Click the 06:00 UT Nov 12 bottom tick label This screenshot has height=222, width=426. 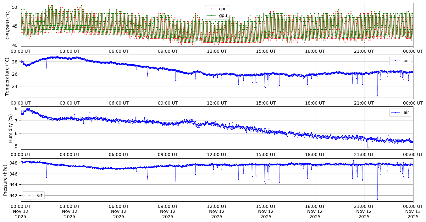click(x=119, y=212)
